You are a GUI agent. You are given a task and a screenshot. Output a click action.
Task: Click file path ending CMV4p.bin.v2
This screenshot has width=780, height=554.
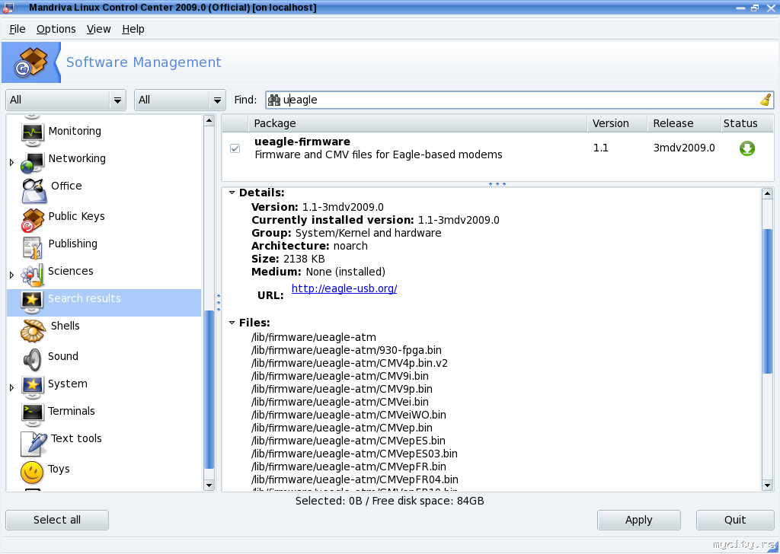click(x=350, y=363)
